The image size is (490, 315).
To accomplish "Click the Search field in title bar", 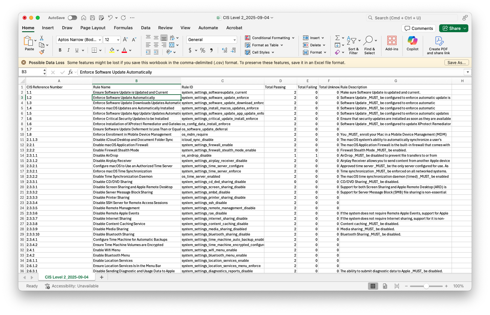I will [x=412, y=18].
